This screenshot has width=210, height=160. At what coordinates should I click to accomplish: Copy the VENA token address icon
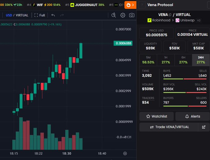click(170, 15)
